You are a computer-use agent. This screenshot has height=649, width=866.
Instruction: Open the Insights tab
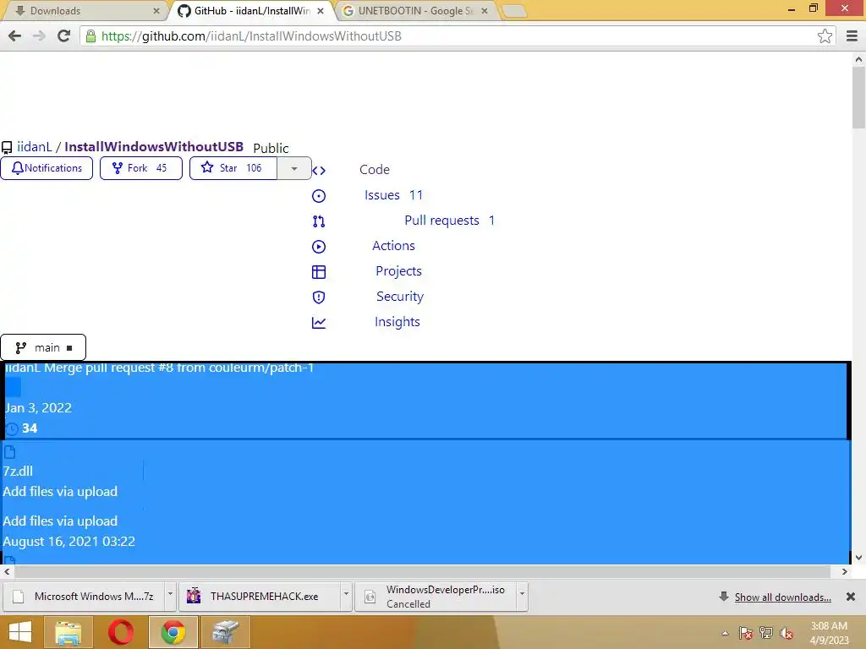397,322
